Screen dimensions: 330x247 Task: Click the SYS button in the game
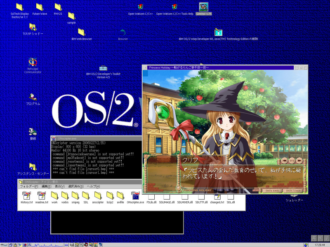point(292,161)
